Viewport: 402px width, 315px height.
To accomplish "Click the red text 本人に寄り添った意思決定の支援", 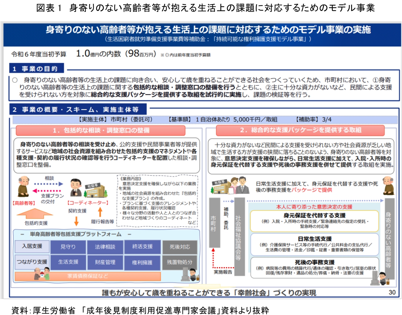I will click(314, 207).
